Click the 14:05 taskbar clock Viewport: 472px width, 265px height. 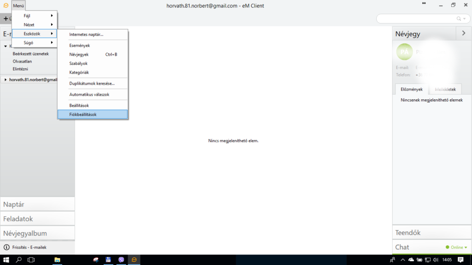[x=447, y=259]
